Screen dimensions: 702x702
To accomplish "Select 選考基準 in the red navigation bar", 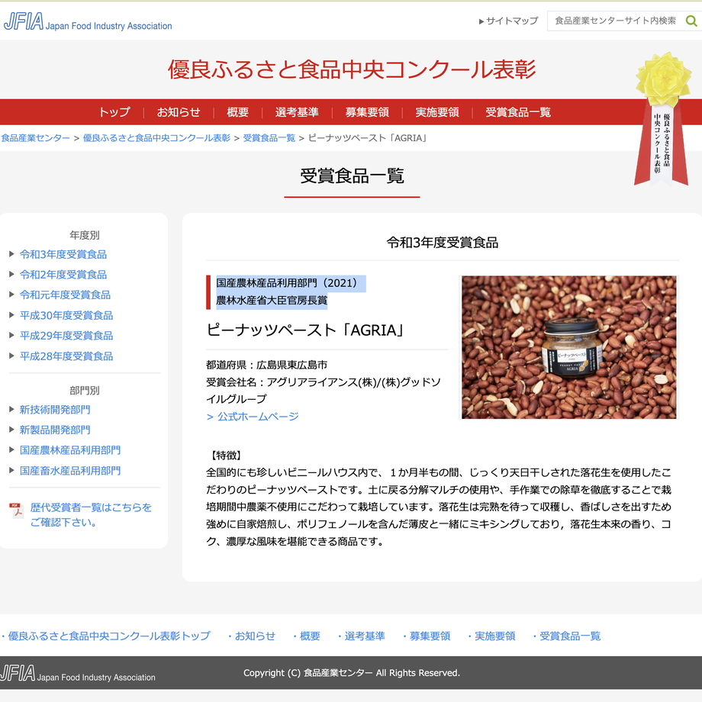I will pyautogui.click(x=297, y=112).
